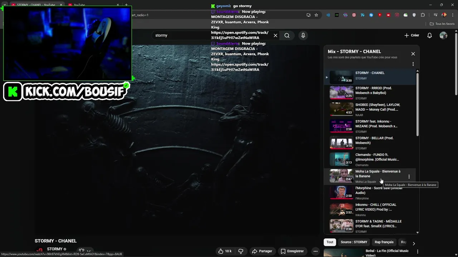Play l'Morphine - Sucré Salé from the mix
The image size is (458, 257).
(x=370, y=193)
